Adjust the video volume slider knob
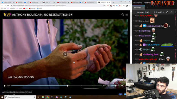Image resolution: width=177 pixels, height=99 pixels. (116, 86)
